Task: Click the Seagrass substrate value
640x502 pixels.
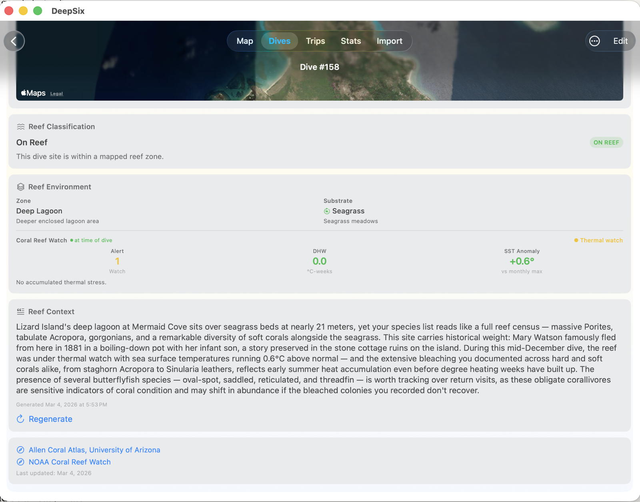Action: click(348, 211)
